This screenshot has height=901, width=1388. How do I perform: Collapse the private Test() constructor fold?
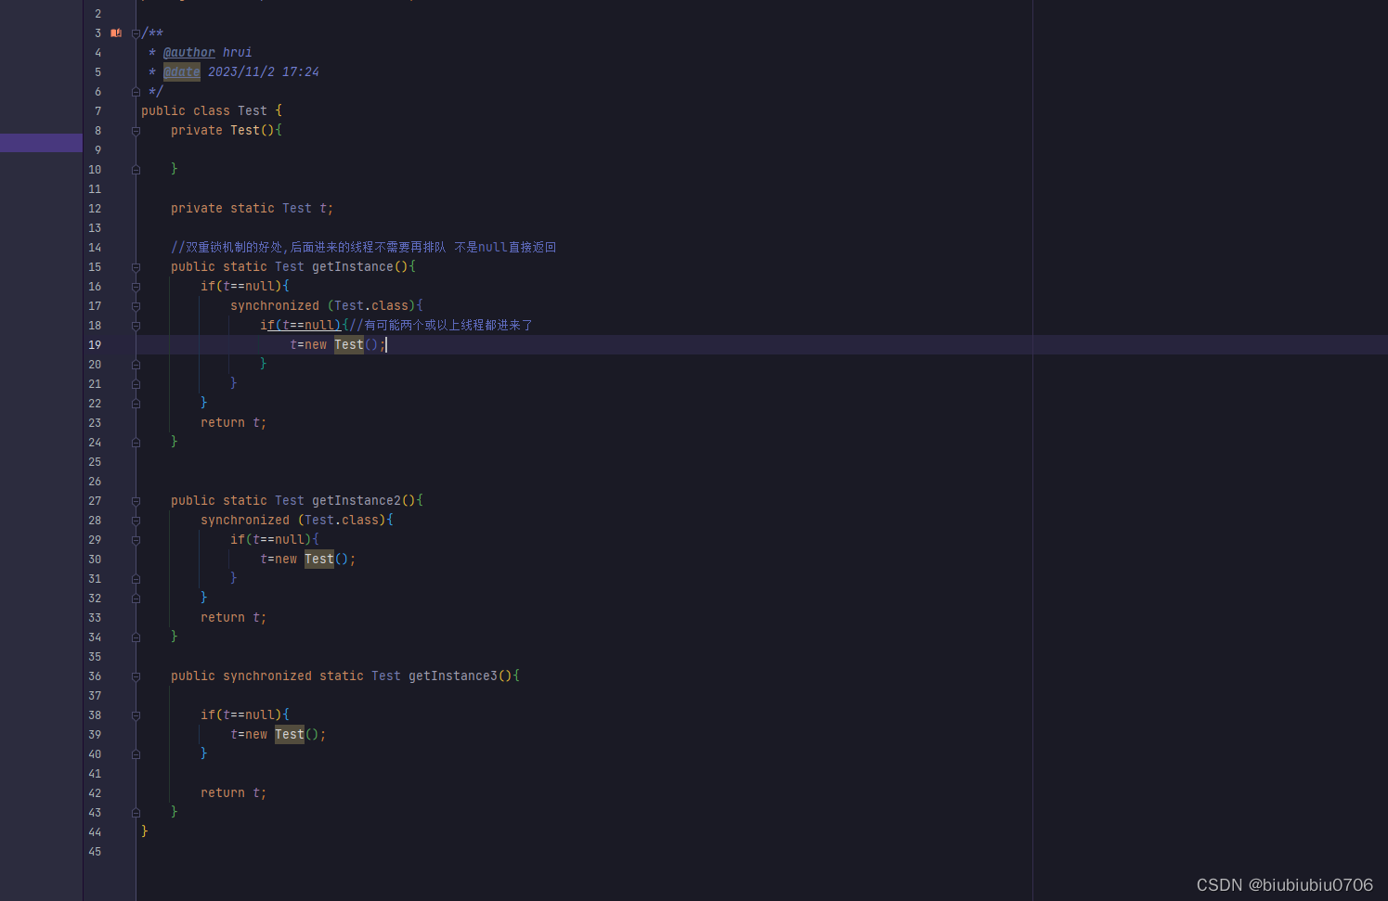tap(136, 131)
